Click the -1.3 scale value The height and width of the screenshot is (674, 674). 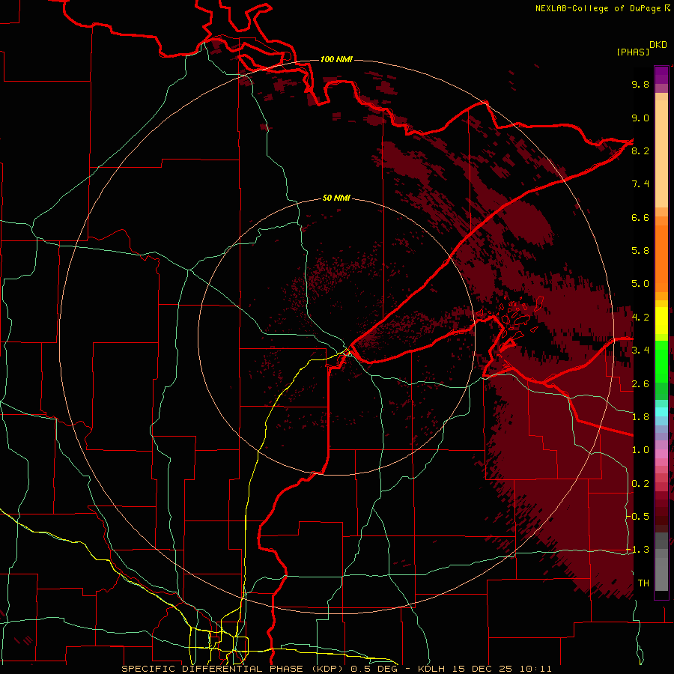point(637,550)
